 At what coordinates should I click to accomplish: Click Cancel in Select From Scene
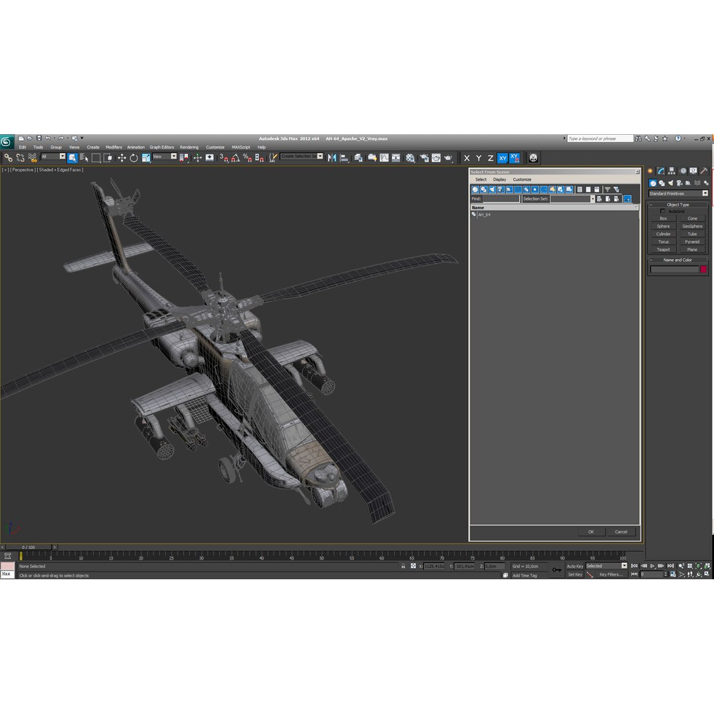click(621, 532)
